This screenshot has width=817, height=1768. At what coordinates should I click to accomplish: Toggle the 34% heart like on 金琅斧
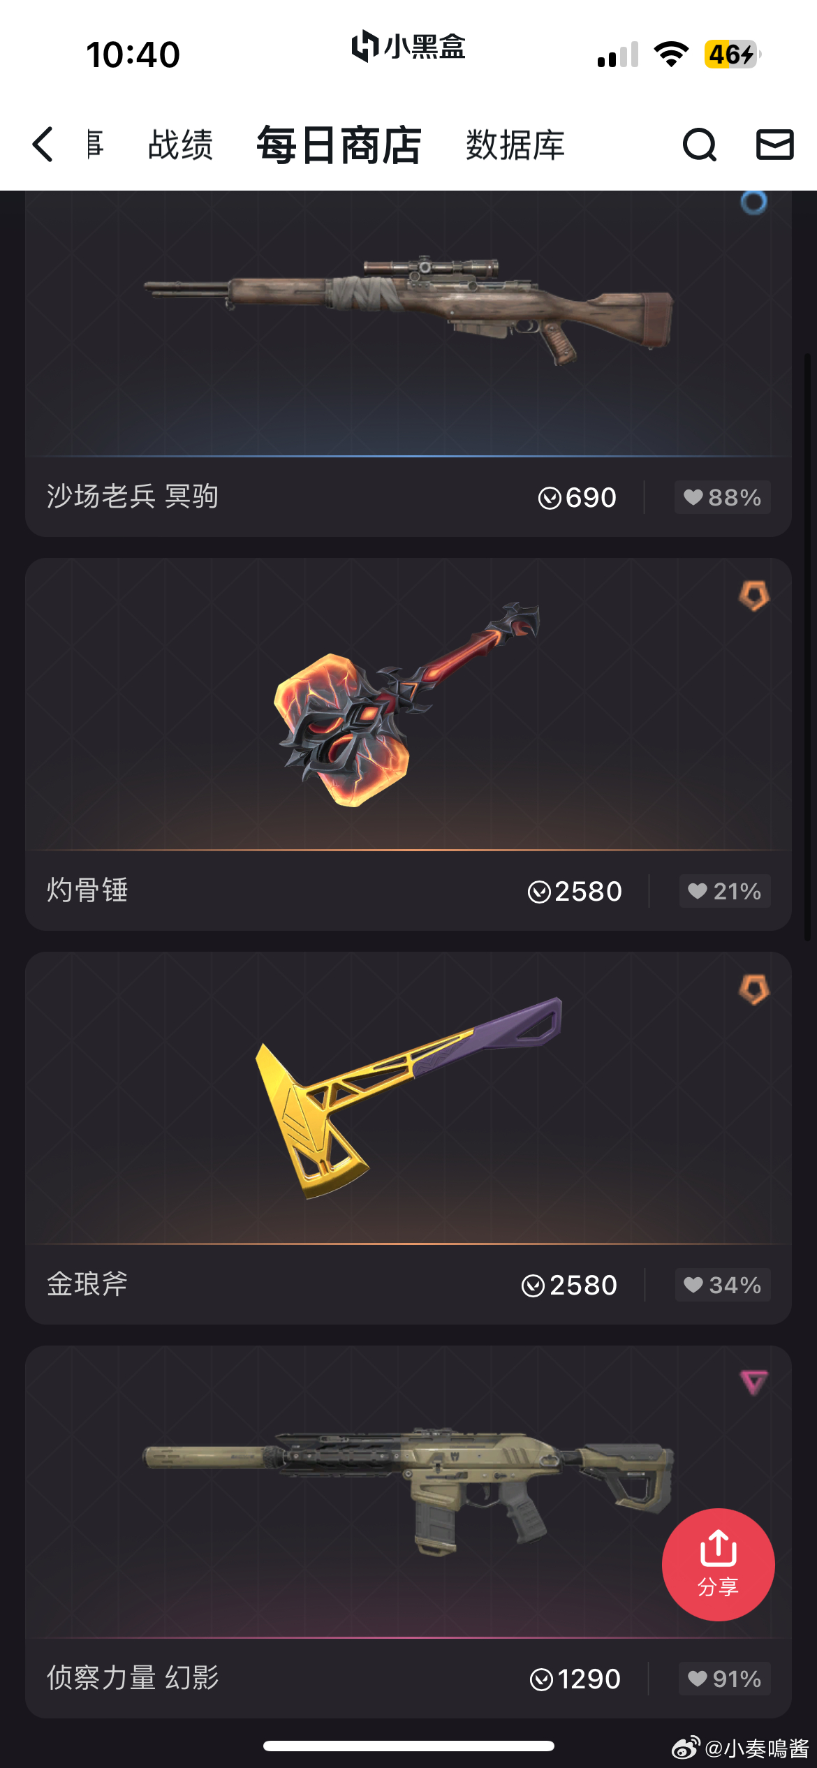tap(722, 1285)
